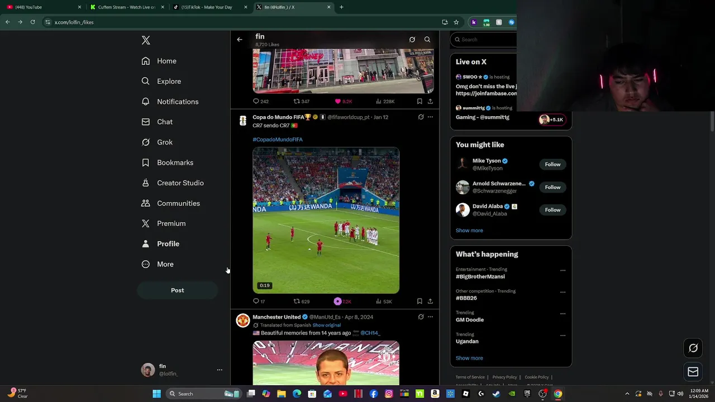Click the Post button

click(177, 290)
